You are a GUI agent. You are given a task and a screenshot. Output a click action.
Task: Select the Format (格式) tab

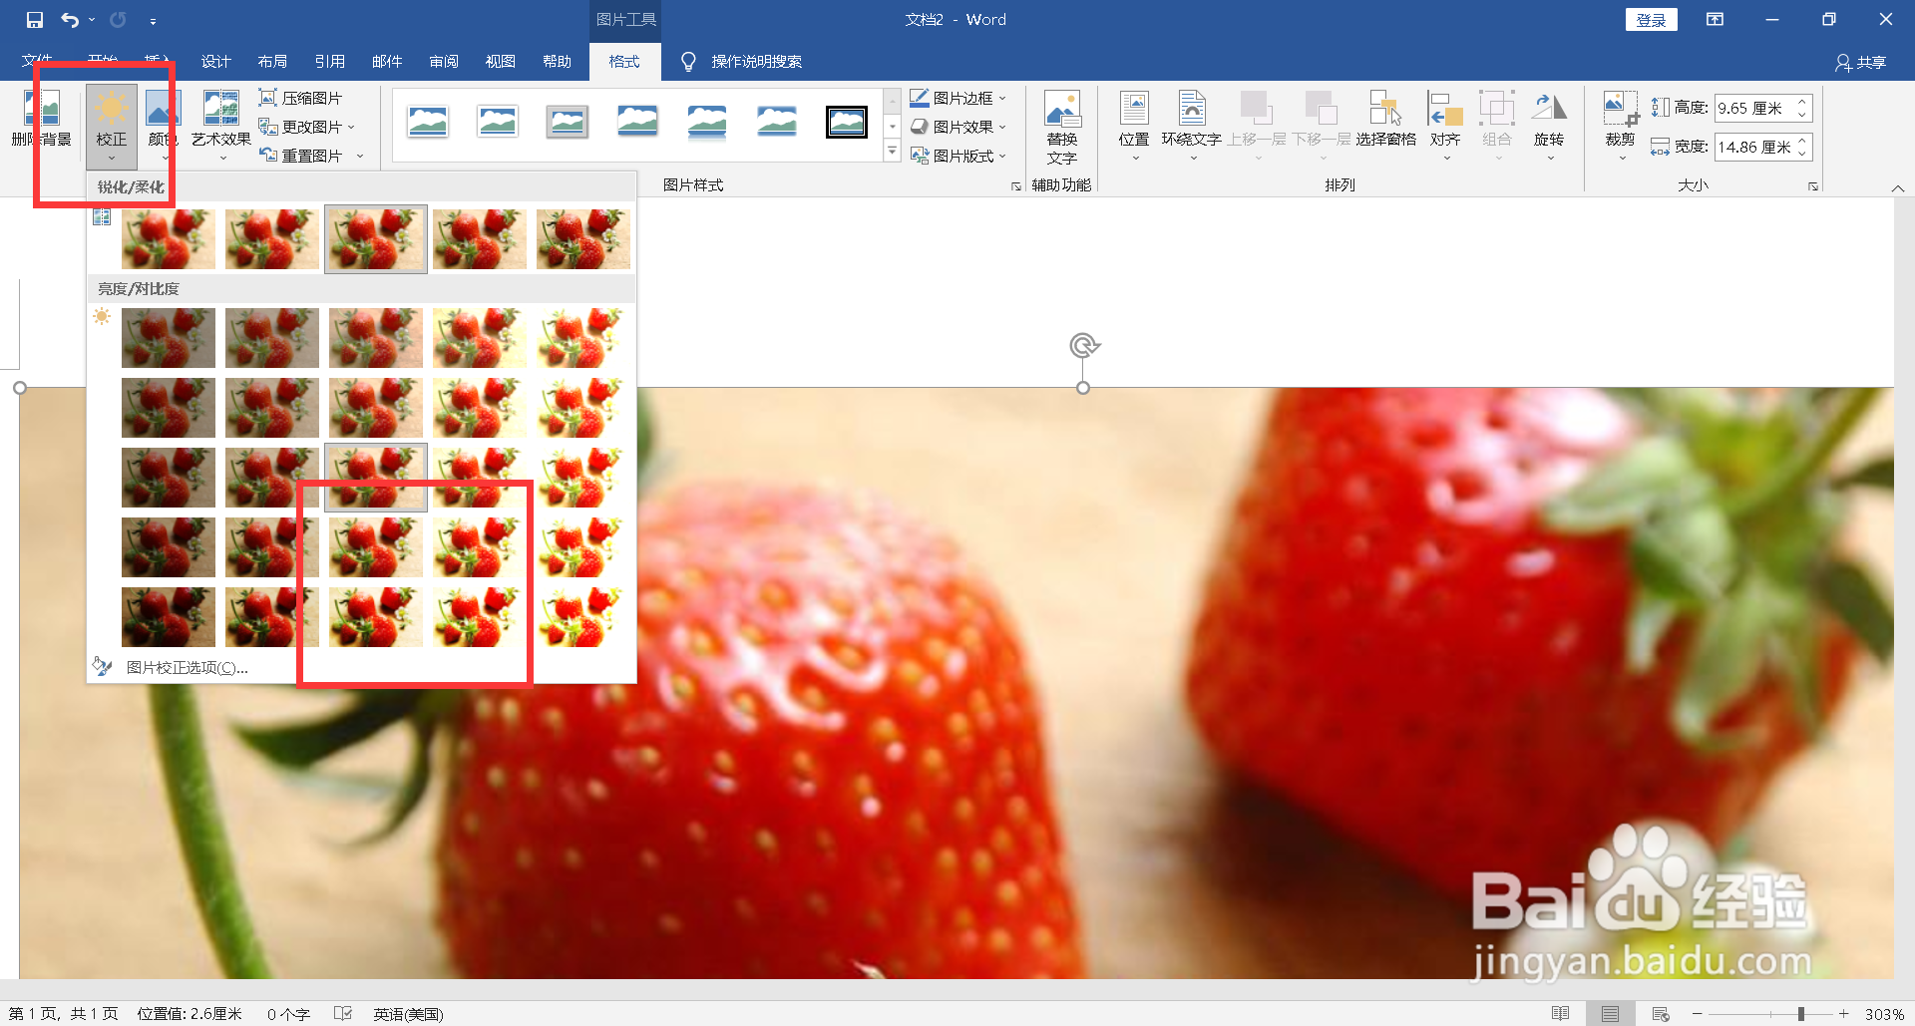pyautogui.click(x=624, y=62)
